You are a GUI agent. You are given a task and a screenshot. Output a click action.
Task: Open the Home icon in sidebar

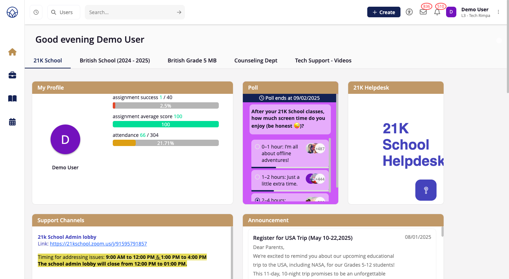click(x=12, y=52)
